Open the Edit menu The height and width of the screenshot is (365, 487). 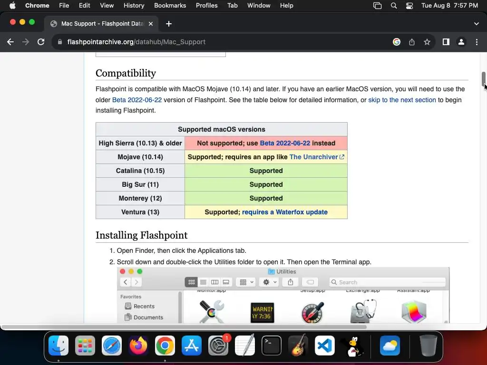84,6
